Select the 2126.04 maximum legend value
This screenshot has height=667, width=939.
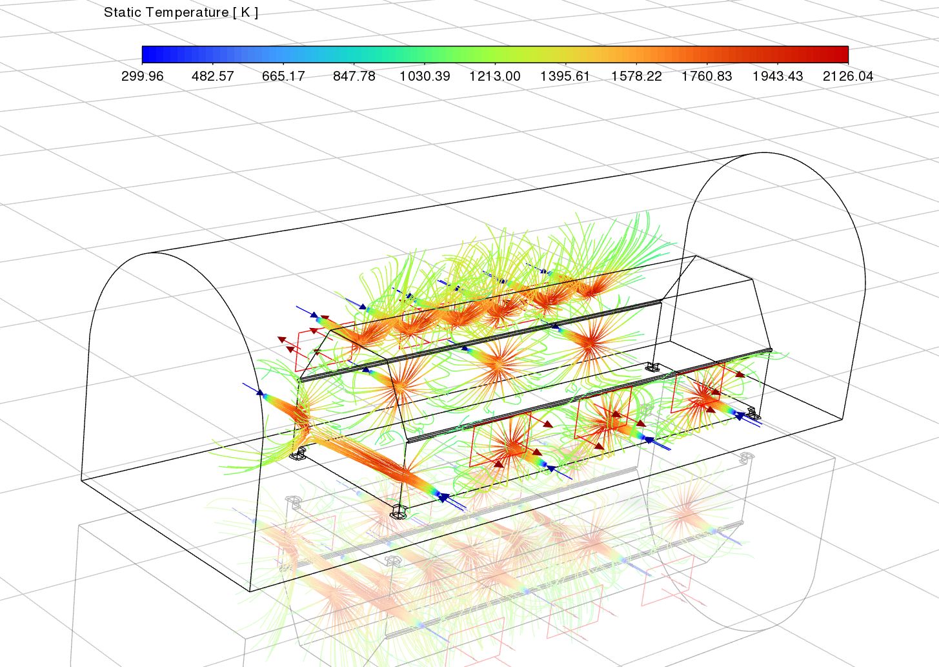coord(847,76)
